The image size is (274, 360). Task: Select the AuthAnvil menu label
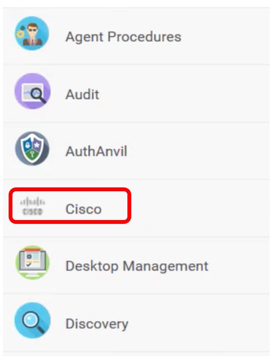(96, 151)
